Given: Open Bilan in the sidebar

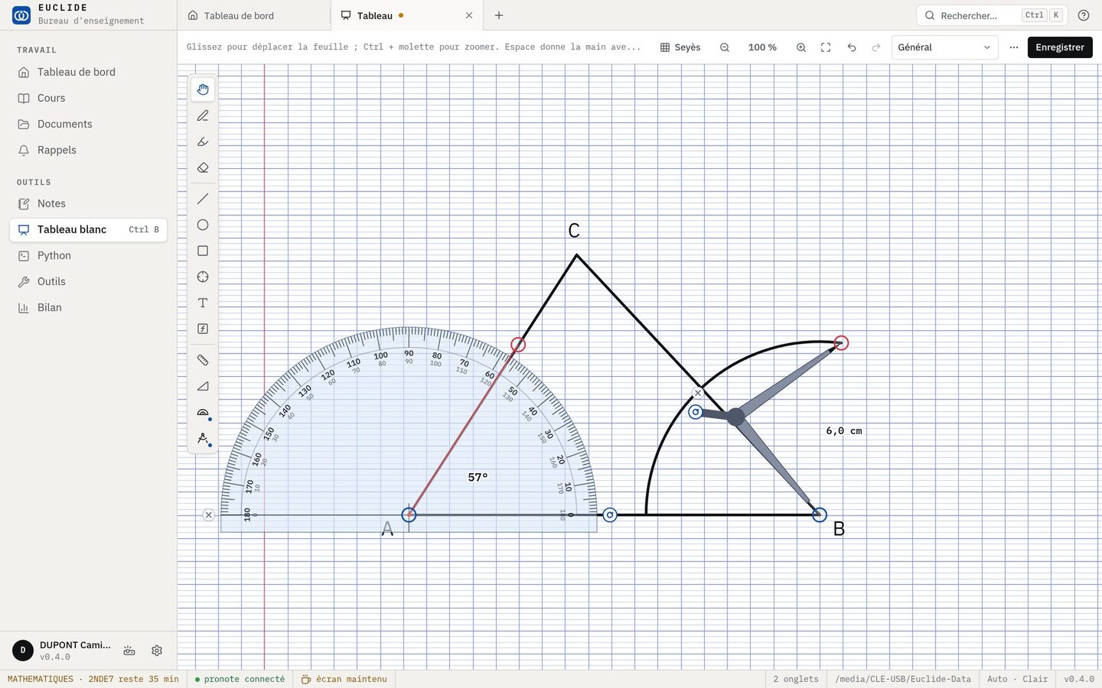Looking at the screenshot, I should [x=88, y=307].
